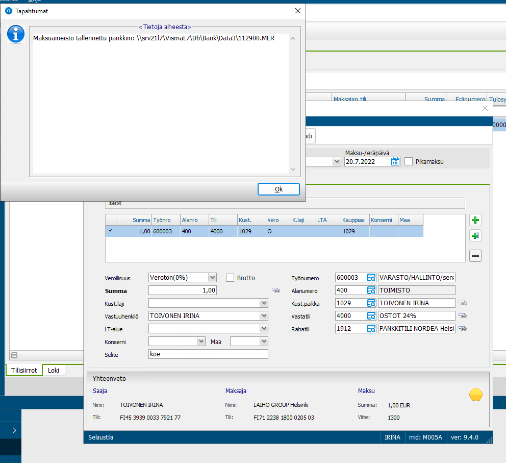Click the 'ver: 9.4.0' status bar entry
The image size is (506, 463).
tap(465, 437)
